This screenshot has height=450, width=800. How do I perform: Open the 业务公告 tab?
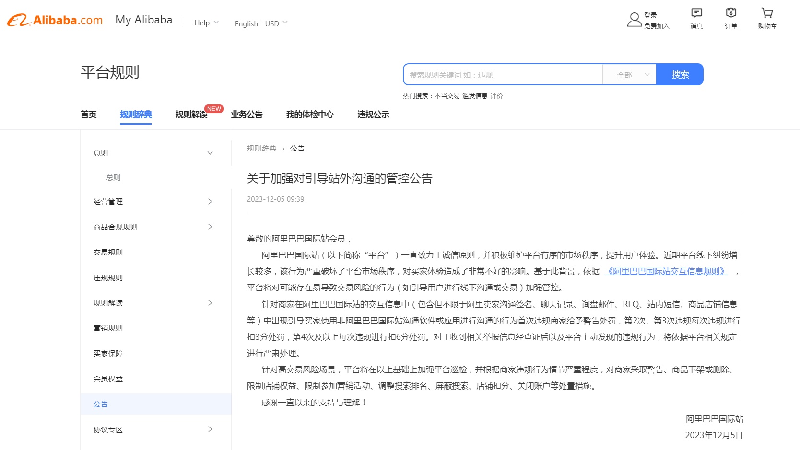point(247,115)
